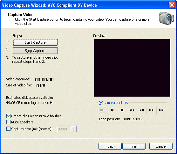177x154 pixels.
Task: Pause the DV camera playback
Action: point(112,110)
